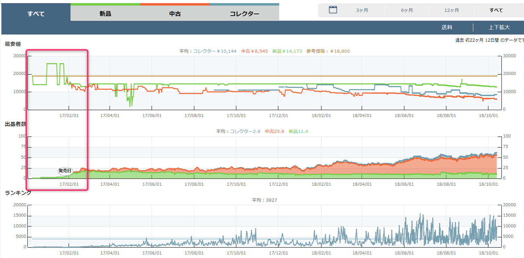This screenshot has width=524, height=258.
Task: Switch chart range to 12ヶ月
Action: point(451,10)
